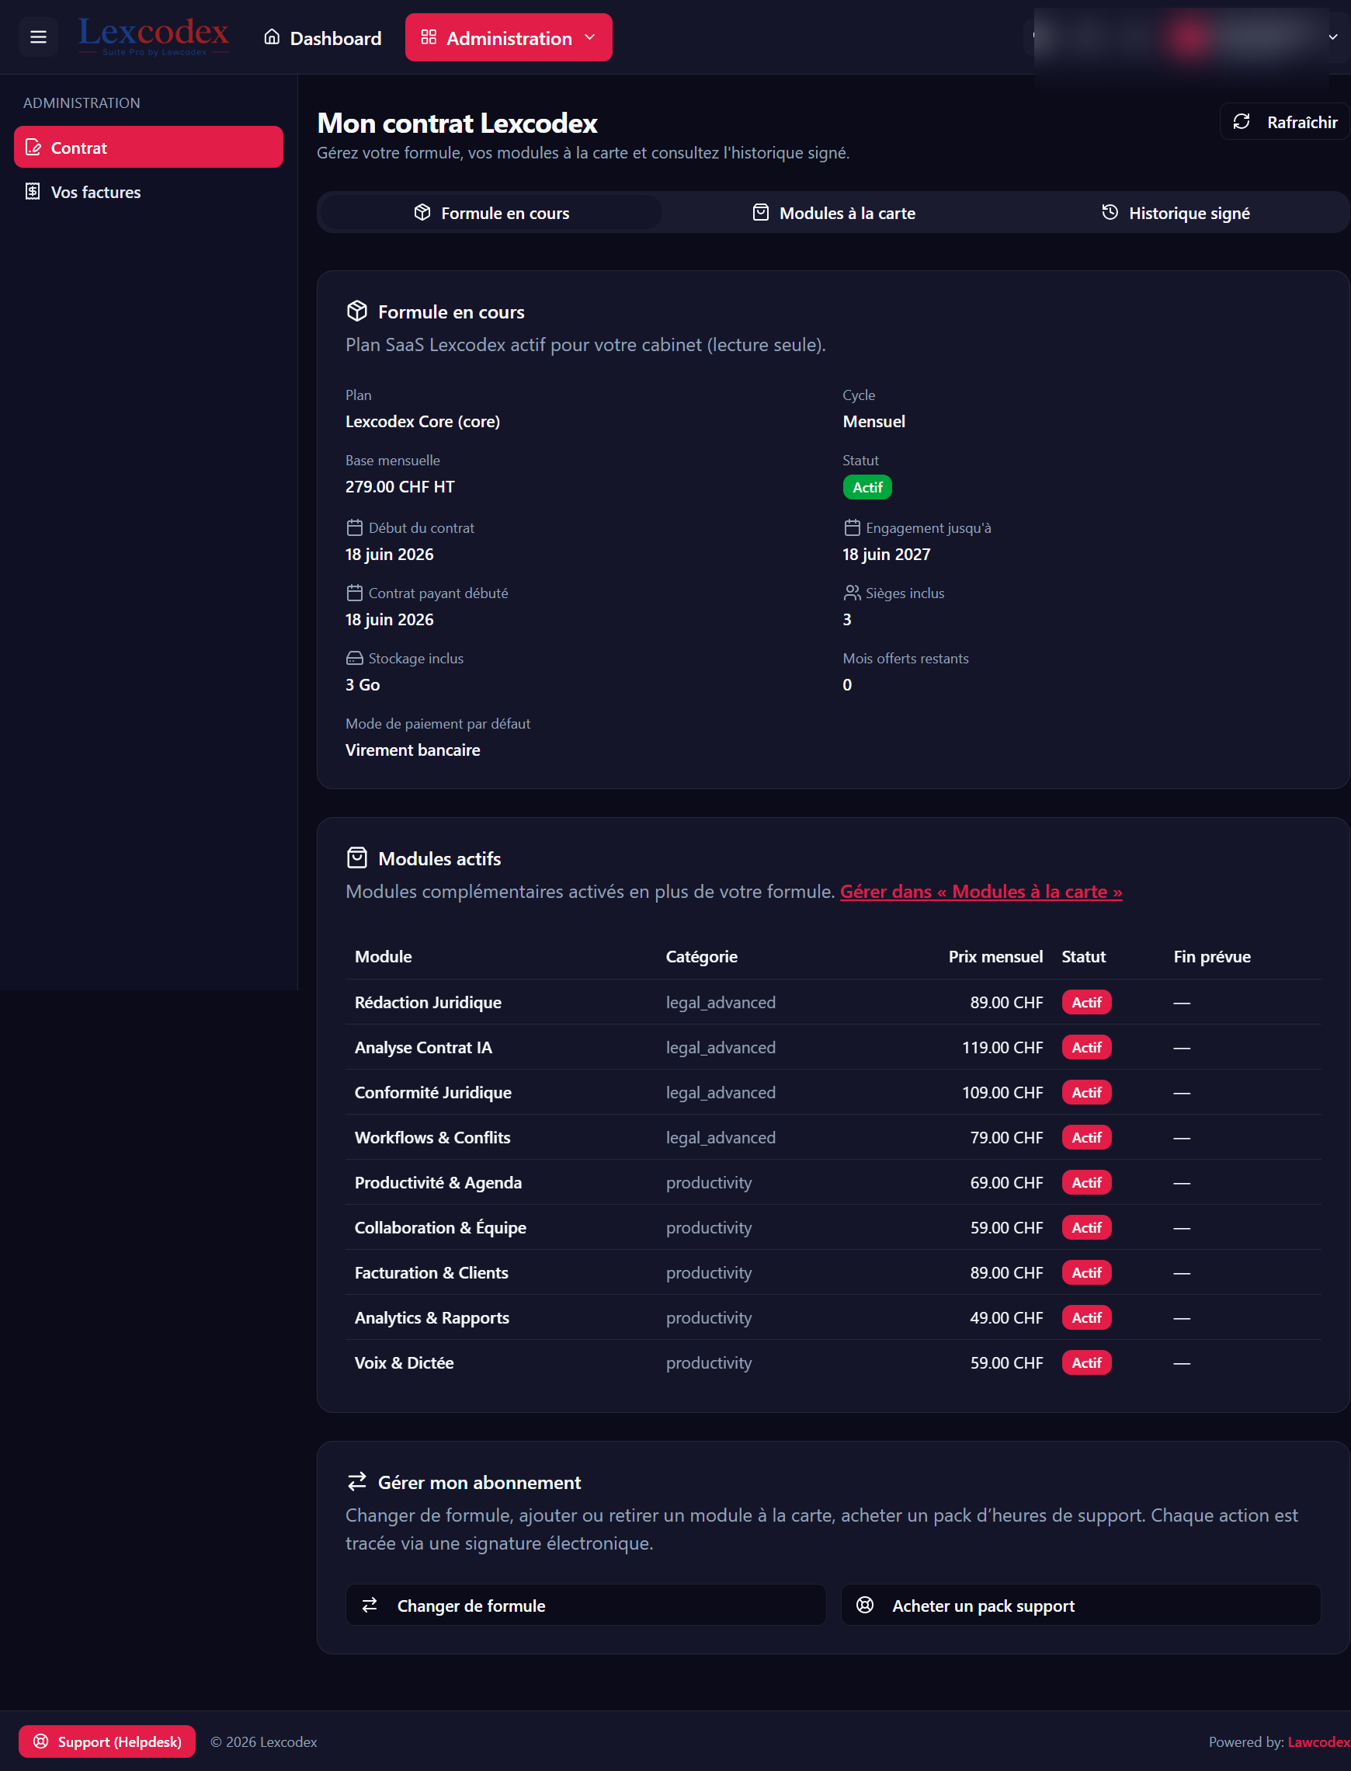
Task: Select the Analyse Contrat IA module
Action: (423, 1047)
